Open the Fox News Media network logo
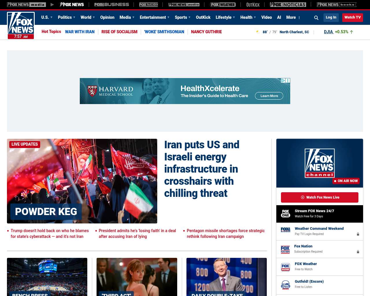The image size is (370, 296). click(x=26, y=5)
